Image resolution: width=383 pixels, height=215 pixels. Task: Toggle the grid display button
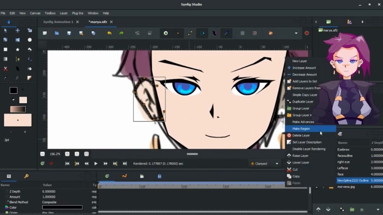pos(242,33)
